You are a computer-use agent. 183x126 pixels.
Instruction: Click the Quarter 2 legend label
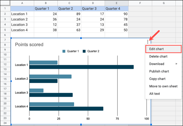point(93,51)
